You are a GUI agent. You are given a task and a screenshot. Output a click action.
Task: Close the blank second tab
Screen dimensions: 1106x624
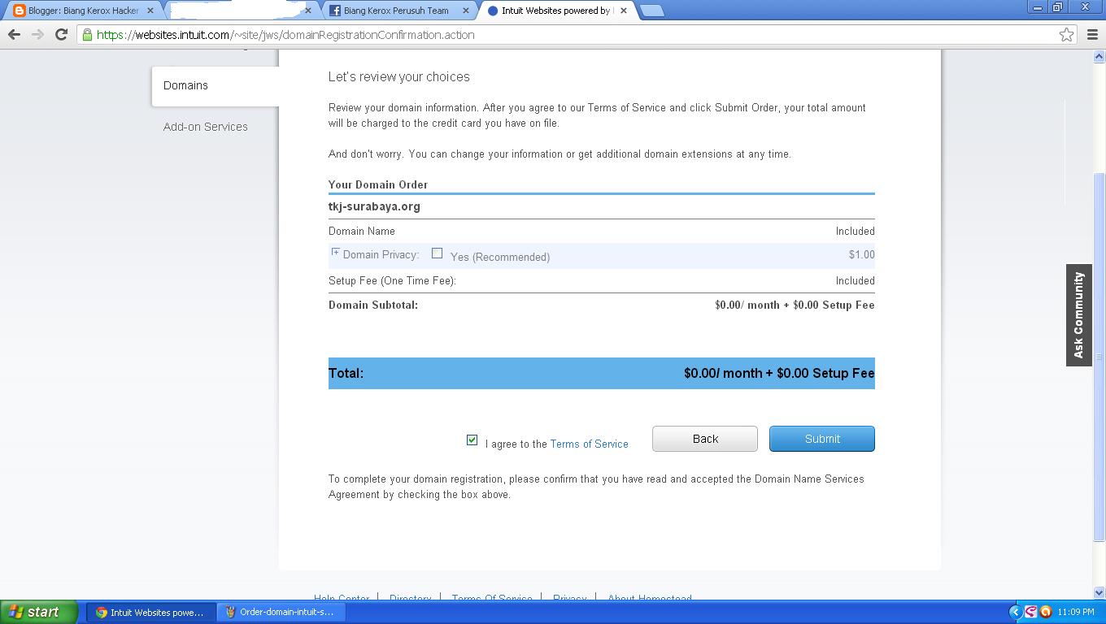click(x=307, y=11)
